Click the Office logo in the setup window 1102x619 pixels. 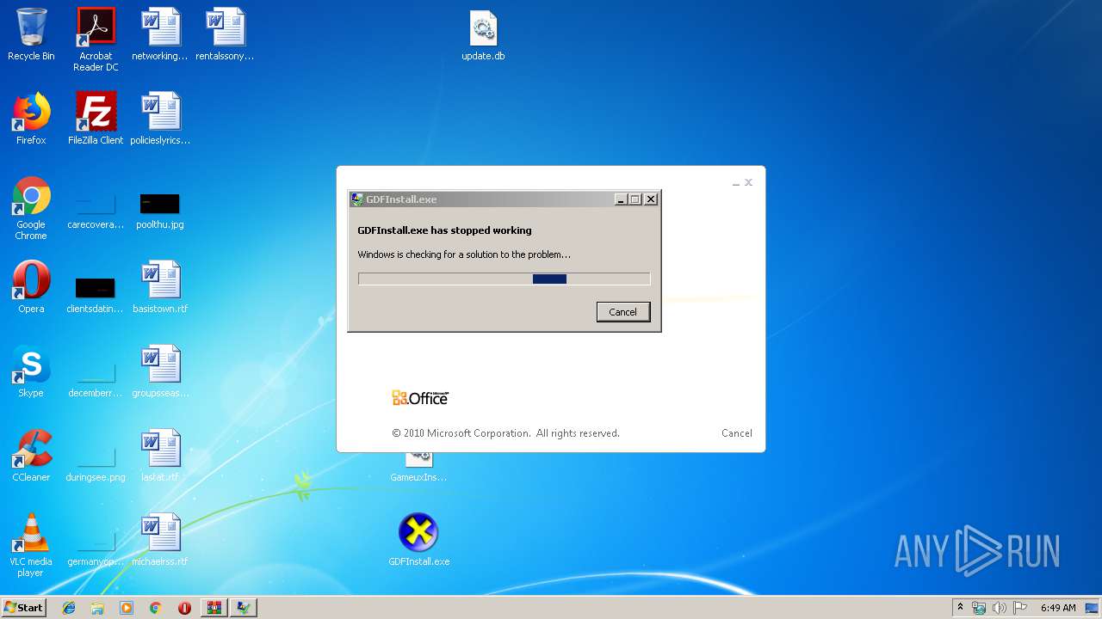click(420, 398)
